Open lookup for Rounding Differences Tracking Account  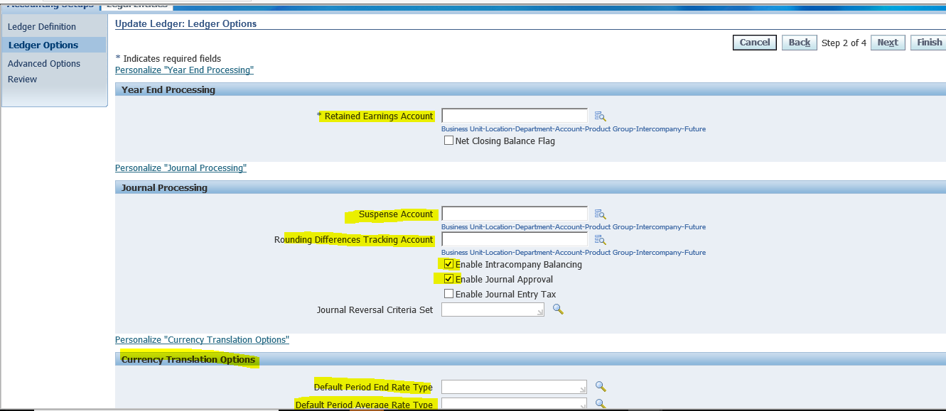pos(600,239)
